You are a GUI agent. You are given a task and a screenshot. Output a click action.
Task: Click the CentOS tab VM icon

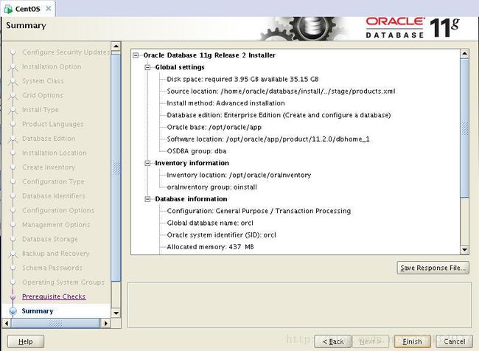pos(8,9)
